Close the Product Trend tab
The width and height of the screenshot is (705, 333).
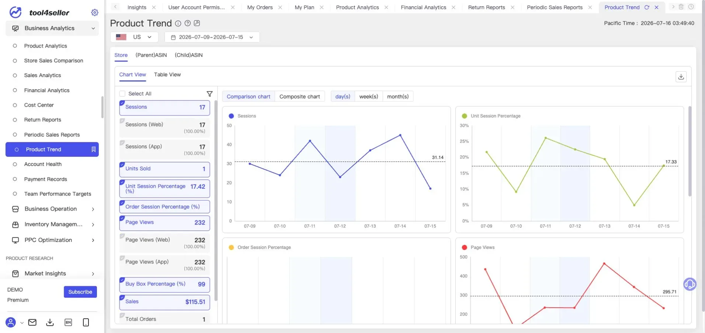tap(656, 7)
